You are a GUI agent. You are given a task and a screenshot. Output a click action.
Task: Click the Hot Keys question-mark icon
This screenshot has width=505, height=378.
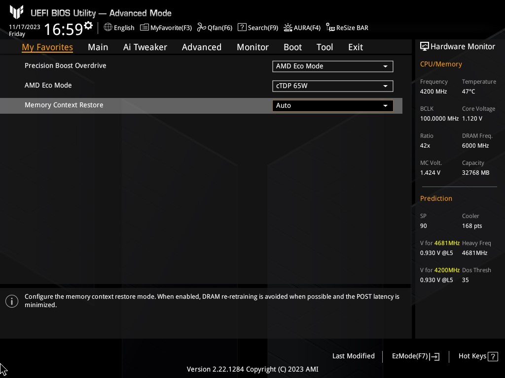pos(493,356)
